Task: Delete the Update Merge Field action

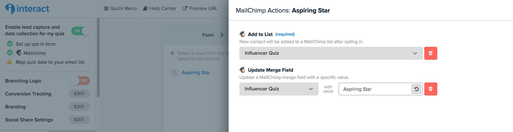Action: click(430, 89)
